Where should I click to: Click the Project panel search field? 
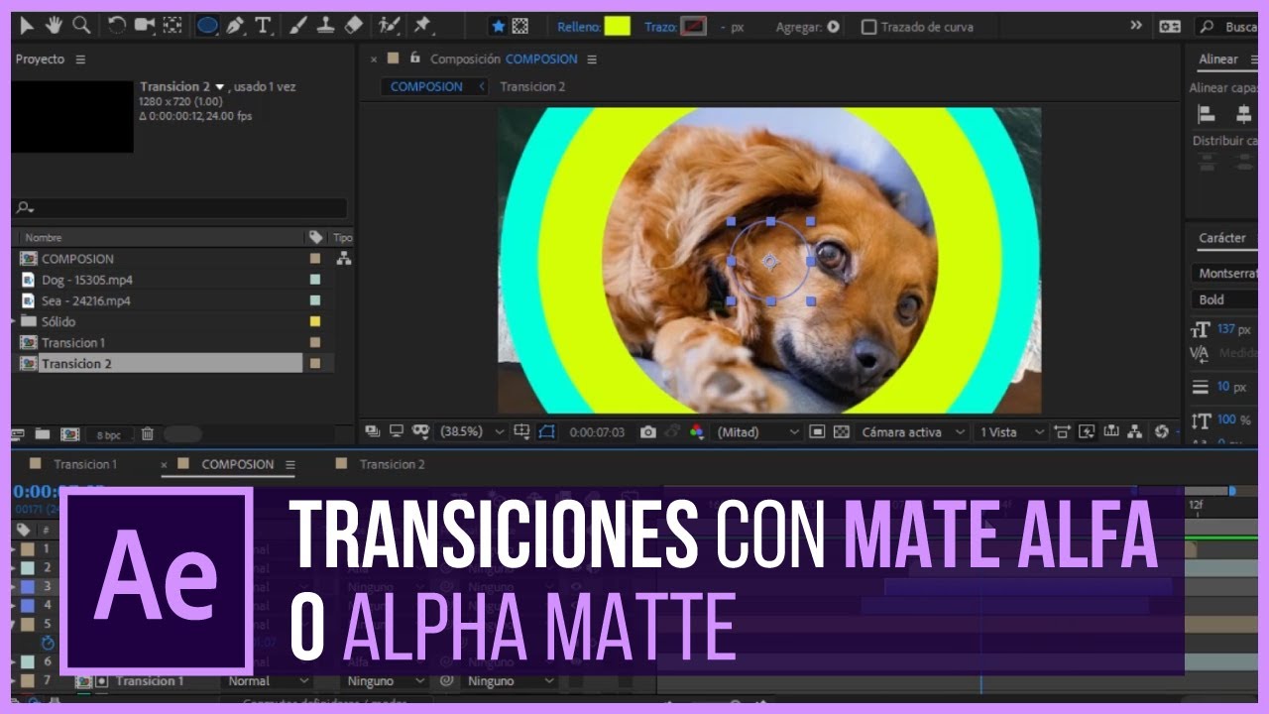pos(180,208)
